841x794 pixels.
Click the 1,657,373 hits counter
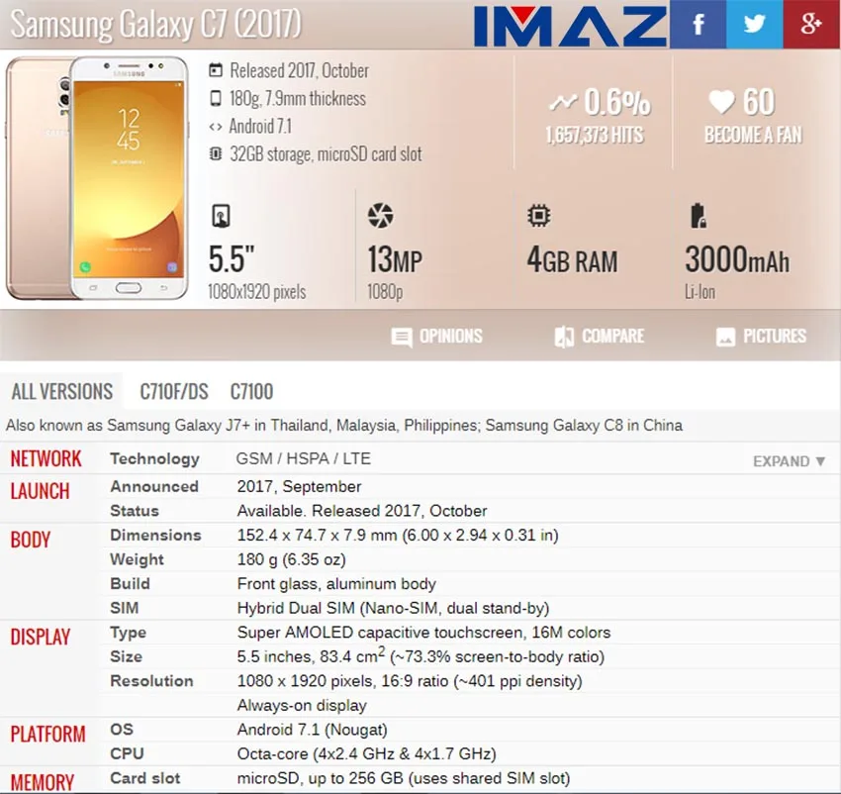[x=595, y=135]
